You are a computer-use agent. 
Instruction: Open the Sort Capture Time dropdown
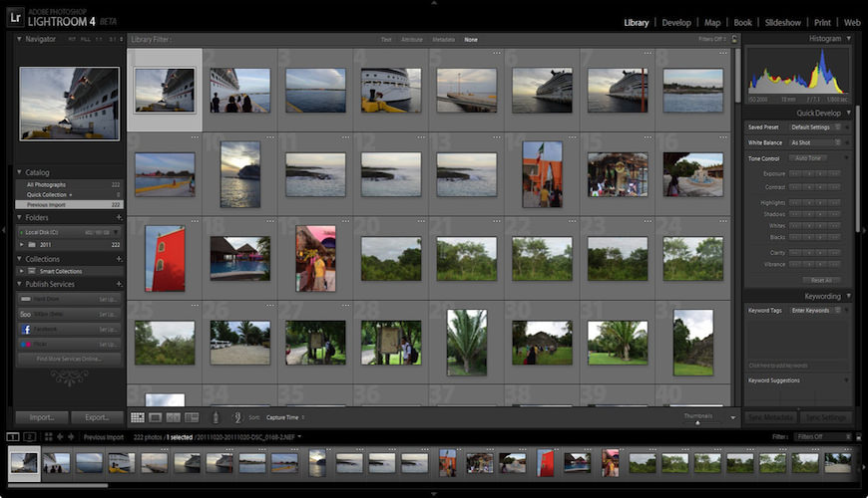click(283, 417)
